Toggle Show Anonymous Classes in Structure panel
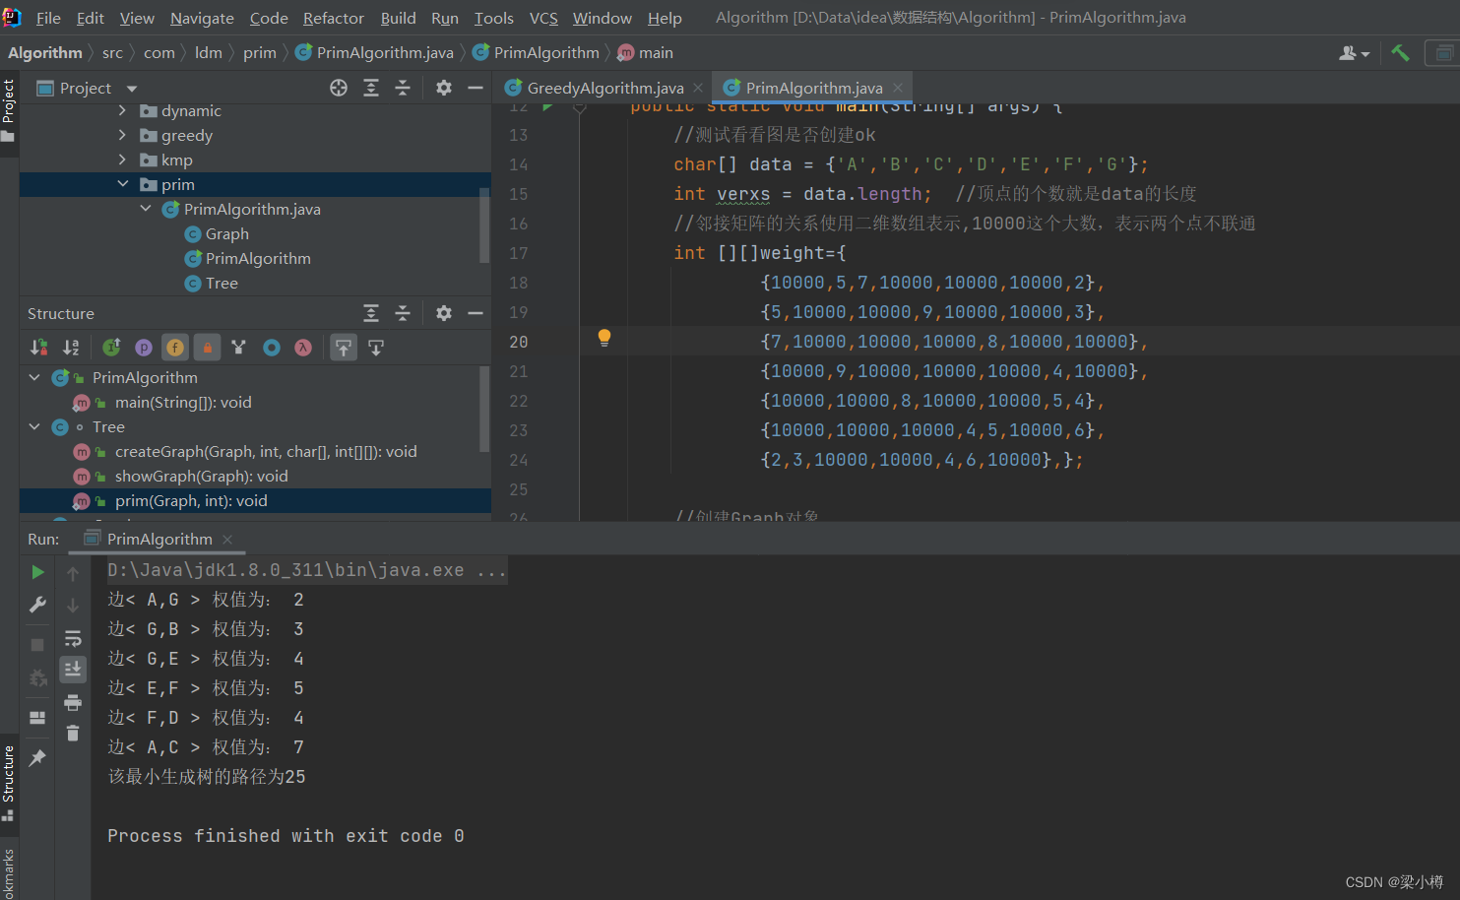This screenshot has height=900, width=1460. (x=272, y=348)
